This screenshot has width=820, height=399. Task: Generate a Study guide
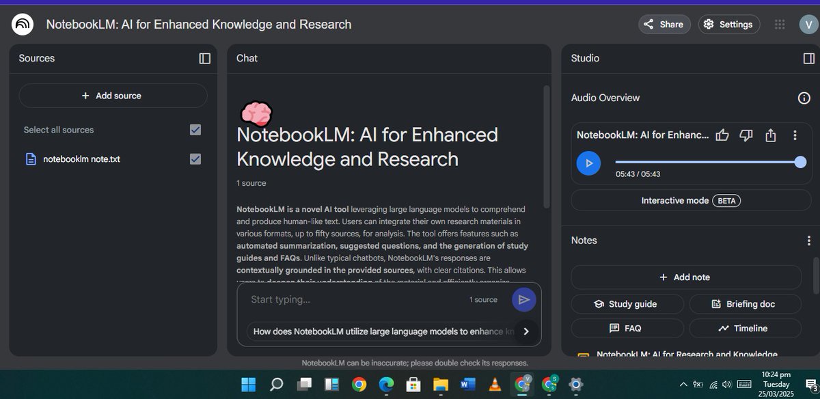[x=627, y=304]
